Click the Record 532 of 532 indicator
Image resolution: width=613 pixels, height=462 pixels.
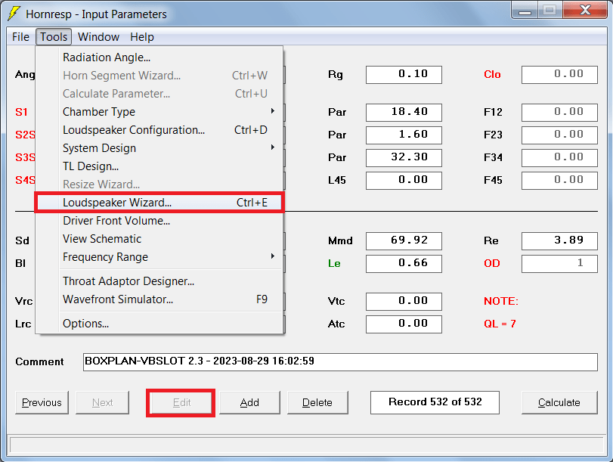click(435, 402)
